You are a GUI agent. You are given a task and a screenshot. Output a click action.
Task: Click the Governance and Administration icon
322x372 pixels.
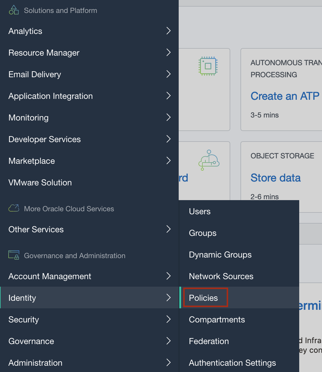point(13,255)
